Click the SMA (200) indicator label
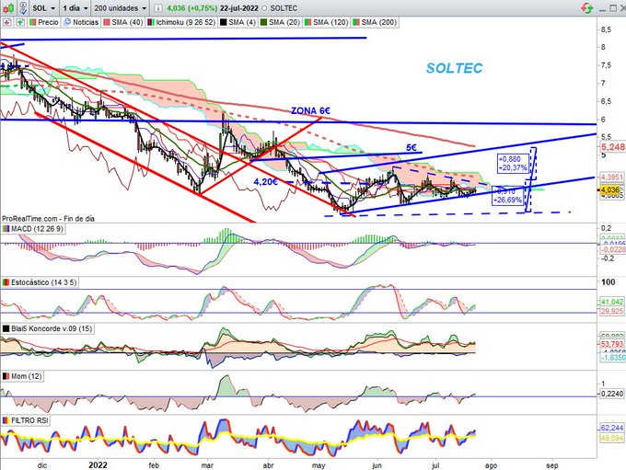This screenshot has width=626, height=470. [x=375, y=22]
